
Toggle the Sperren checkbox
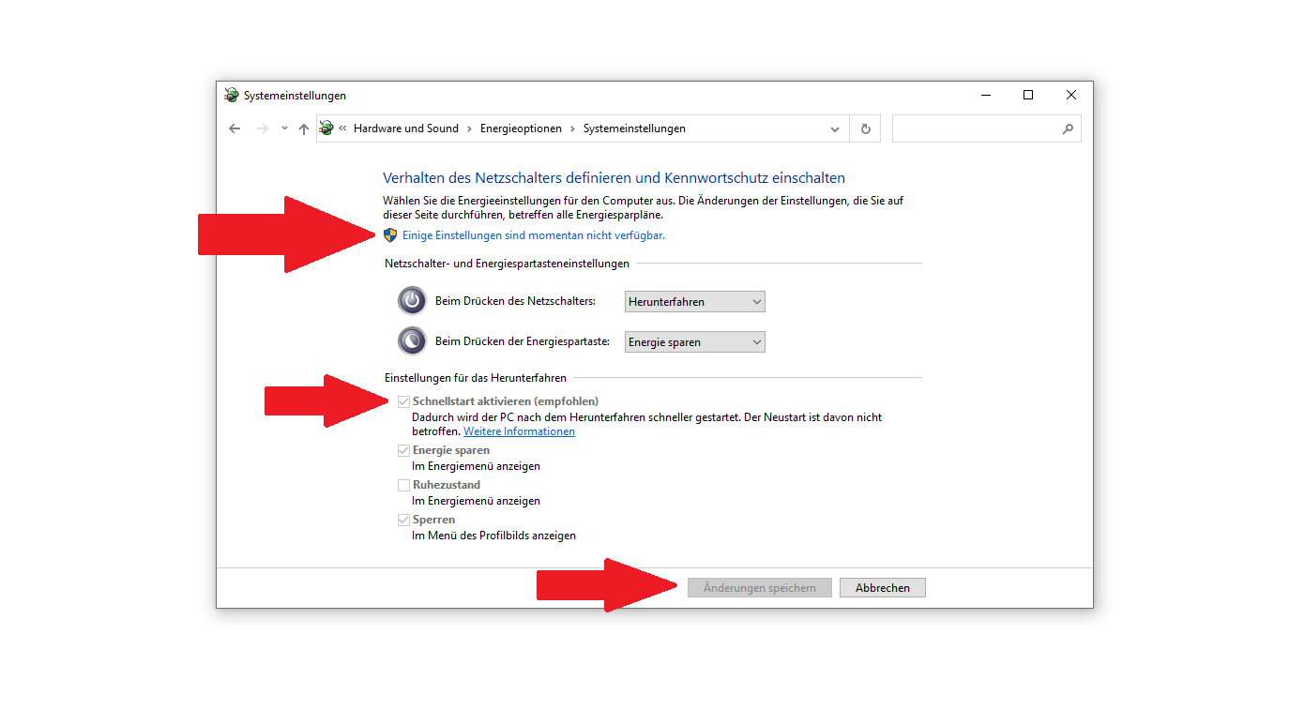[x=403, y=520]
